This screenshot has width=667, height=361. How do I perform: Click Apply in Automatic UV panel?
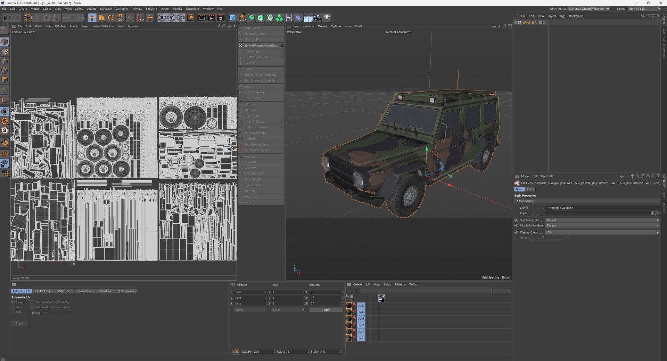point(19,324)
